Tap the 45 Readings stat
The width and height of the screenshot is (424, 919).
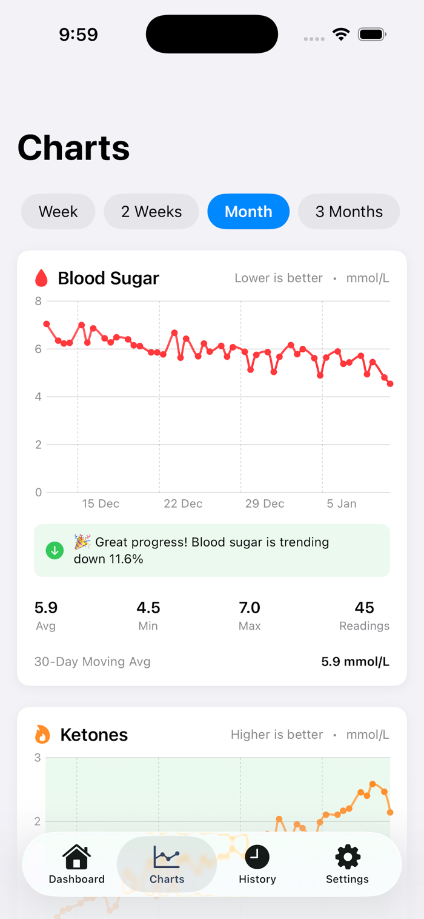click(x=364, y=616)
